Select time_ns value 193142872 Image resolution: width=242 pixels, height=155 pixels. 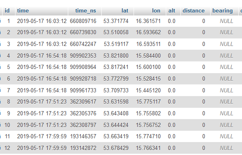coord(83,148)
